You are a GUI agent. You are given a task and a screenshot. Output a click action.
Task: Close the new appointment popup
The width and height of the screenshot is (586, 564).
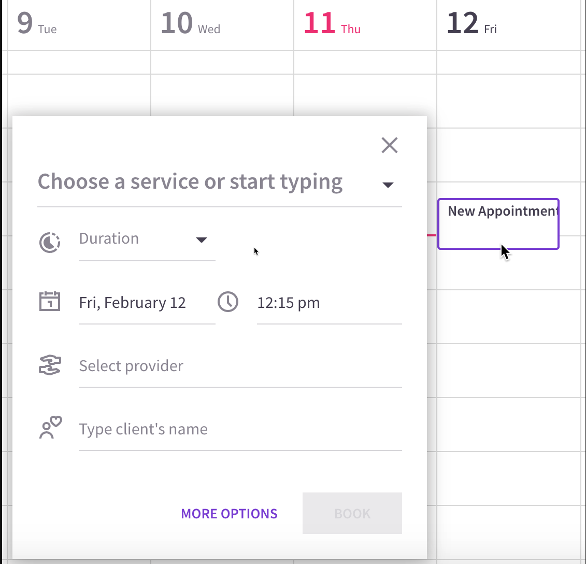390,145
